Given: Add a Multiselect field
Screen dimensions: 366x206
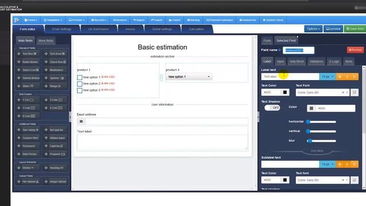Looking at the screenshot, I should [x=55, y=70].
